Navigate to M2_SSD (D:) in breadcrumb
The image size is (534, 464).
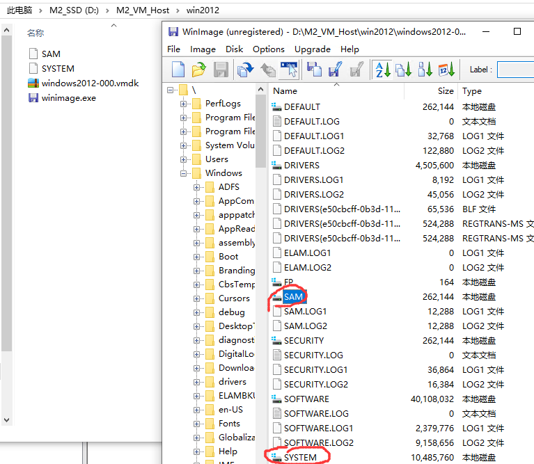coord(74,10)
